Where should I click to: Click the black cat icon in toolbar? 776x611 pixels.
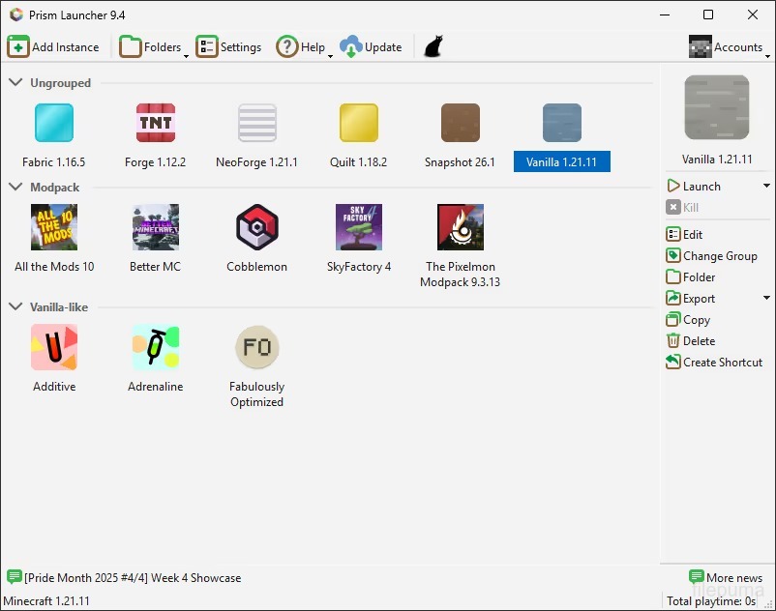[433, 46]
